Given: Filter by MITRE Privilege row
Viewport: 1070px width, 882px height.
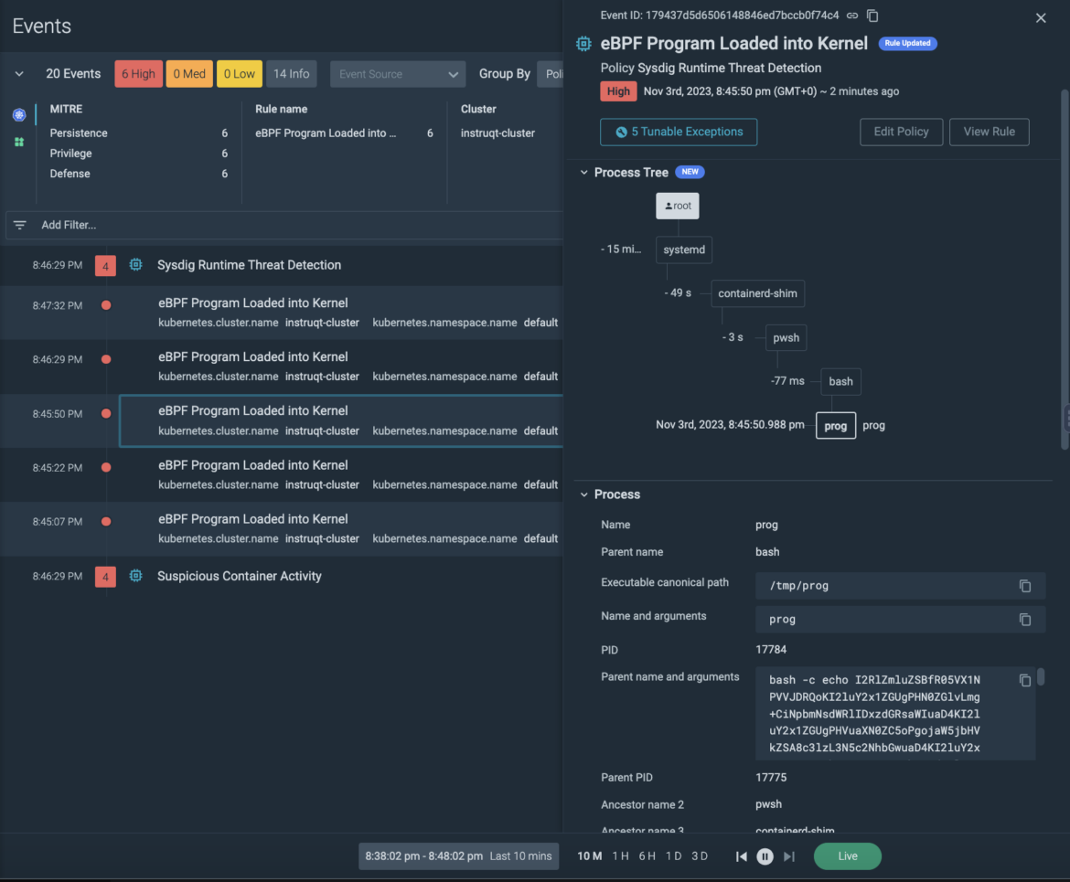Looking at the screenshot, I should [x=138, y=154].
